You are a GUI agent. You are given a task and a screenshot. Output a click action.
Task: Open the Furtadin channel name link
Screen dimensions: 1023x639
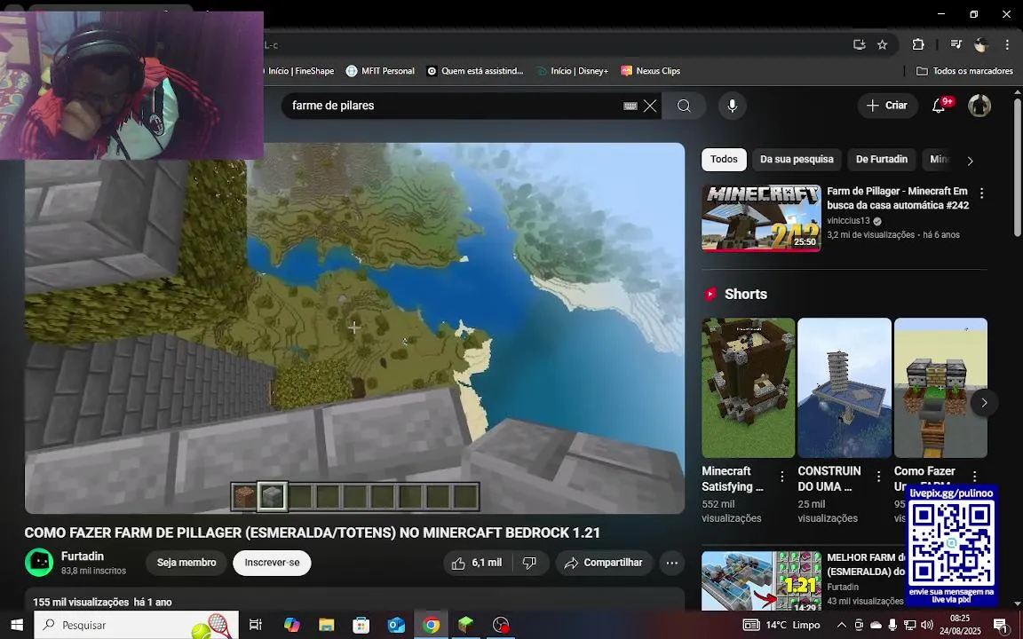pos(83,556)
